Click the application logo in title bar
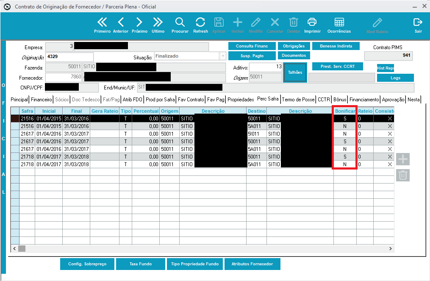The height and width of the screenshot is (281, 430). tap(7, 7)
